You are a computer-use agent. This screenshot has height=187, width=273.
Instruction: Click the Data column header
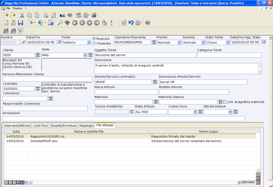click(16, 131)
